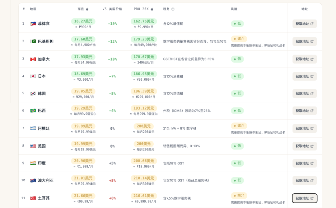Click the 17.93美元 price badge
This screenshot has height=208, width=336.
click(x=83, y=57)
